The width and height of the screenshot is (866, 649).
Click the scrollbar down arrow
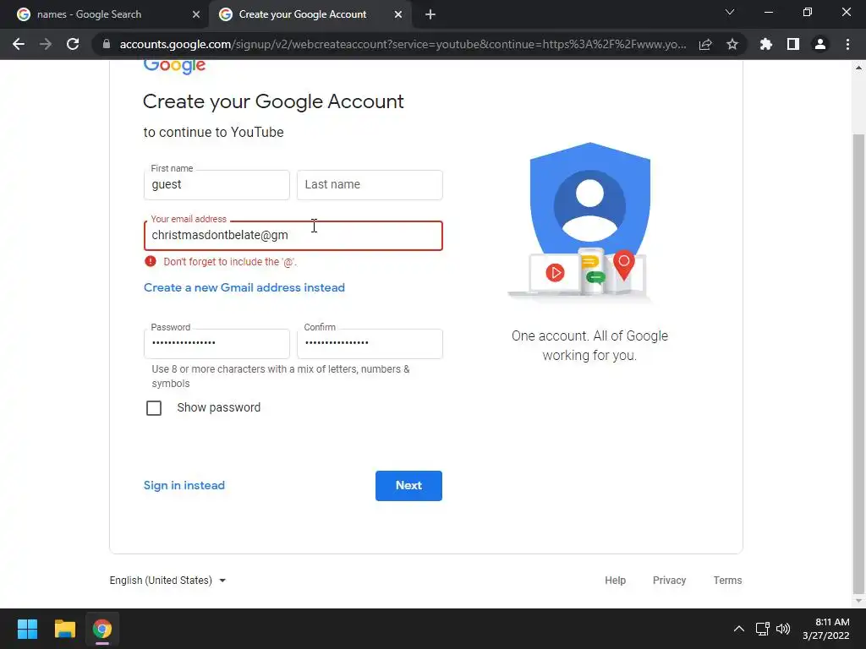tap(858, 601)
